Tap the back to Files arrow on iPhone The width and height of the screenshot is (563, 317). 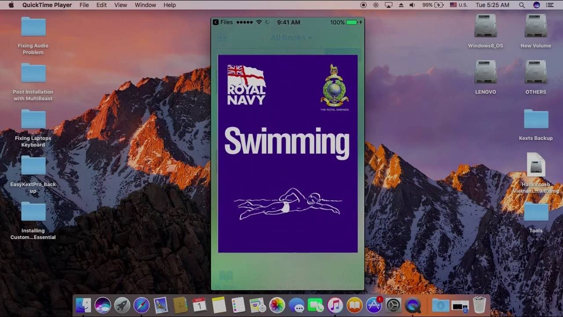tap(223, 22)
